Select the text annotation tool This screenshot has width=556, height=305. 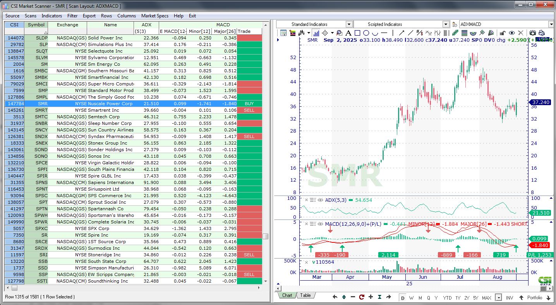point(348,33)
